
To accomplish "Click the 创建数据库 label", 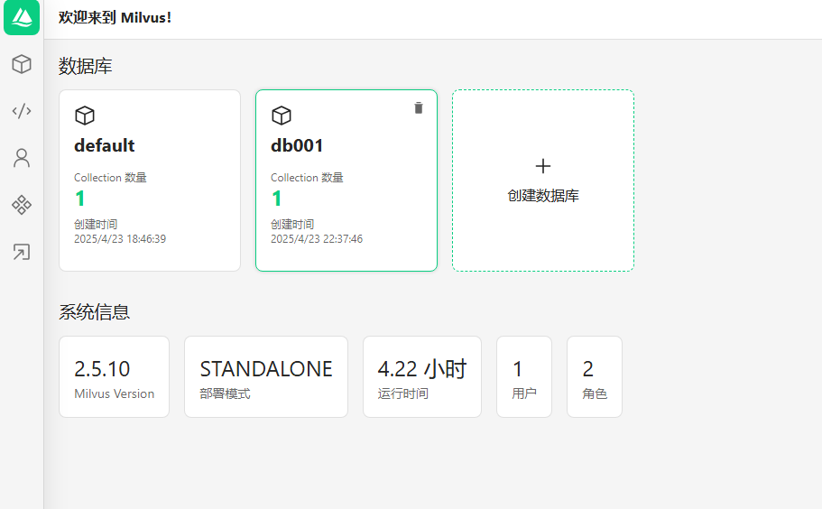I will click(543, 196).
